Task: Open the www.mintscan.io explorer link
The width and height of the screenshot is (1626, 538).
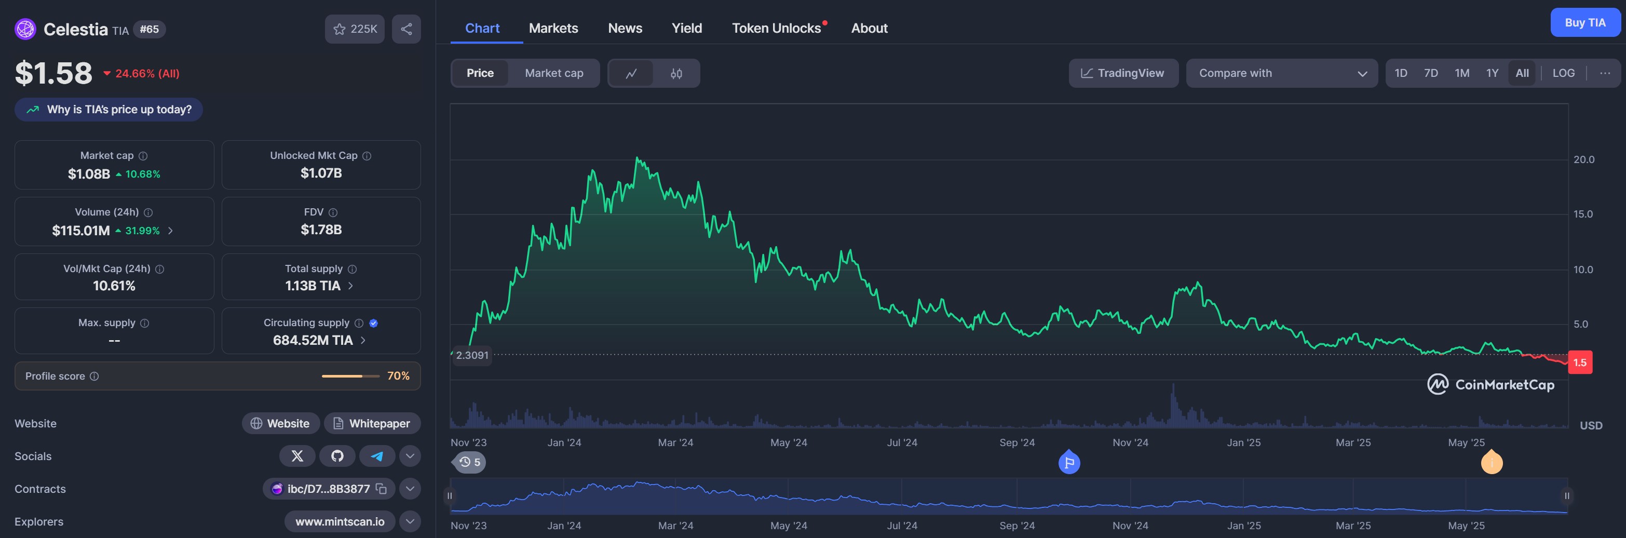Action: point(340,521)
